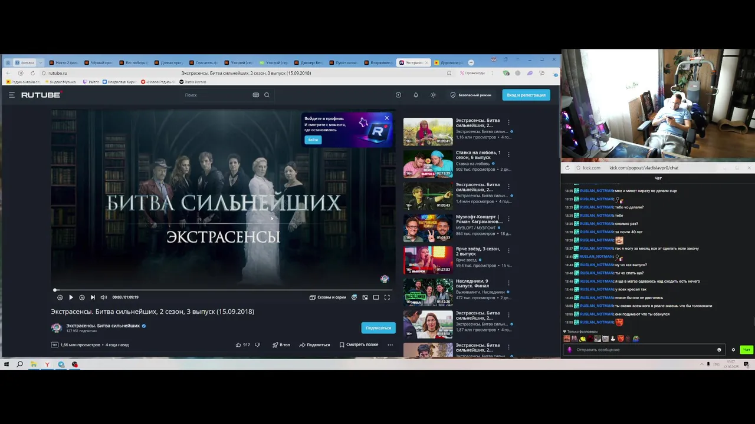Click the В топ rocket button

[281, 344]
